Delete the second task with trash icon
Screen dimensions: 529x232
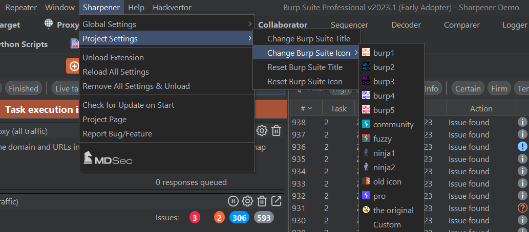(x=262, y=201)
